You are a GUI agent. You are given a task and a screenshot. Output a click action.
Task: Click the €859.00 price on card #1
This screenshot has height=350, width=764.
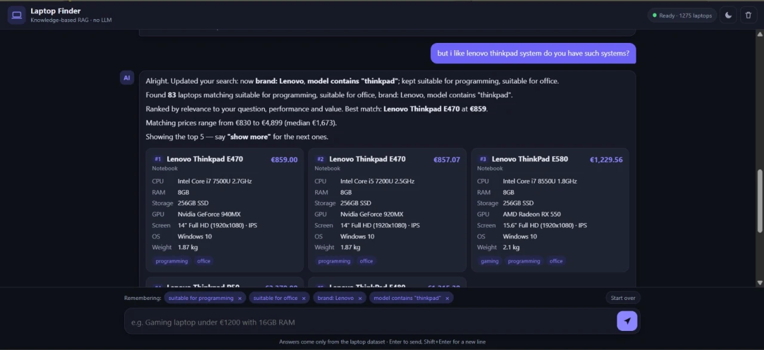(x=284, y=160)
